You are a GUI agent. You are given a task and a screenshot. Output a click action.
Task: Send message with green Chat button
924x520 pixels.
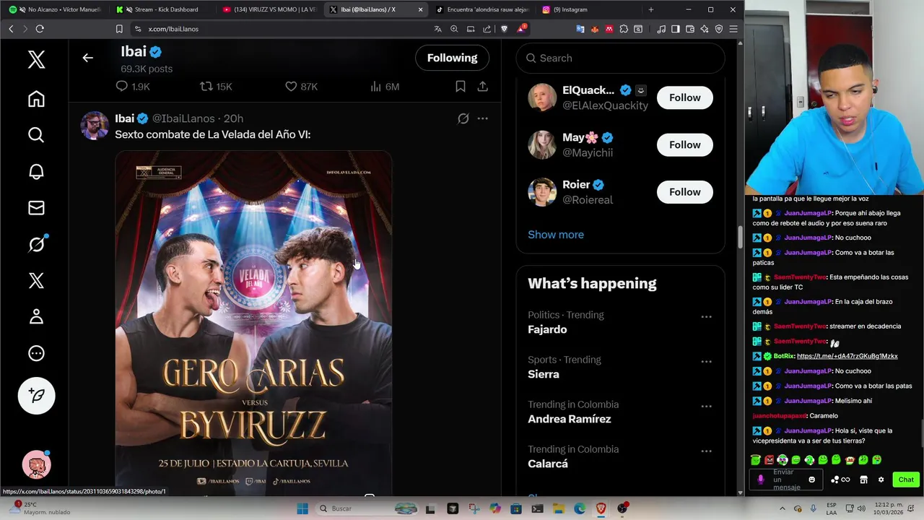pyautogui.click(x=906, y=480)
